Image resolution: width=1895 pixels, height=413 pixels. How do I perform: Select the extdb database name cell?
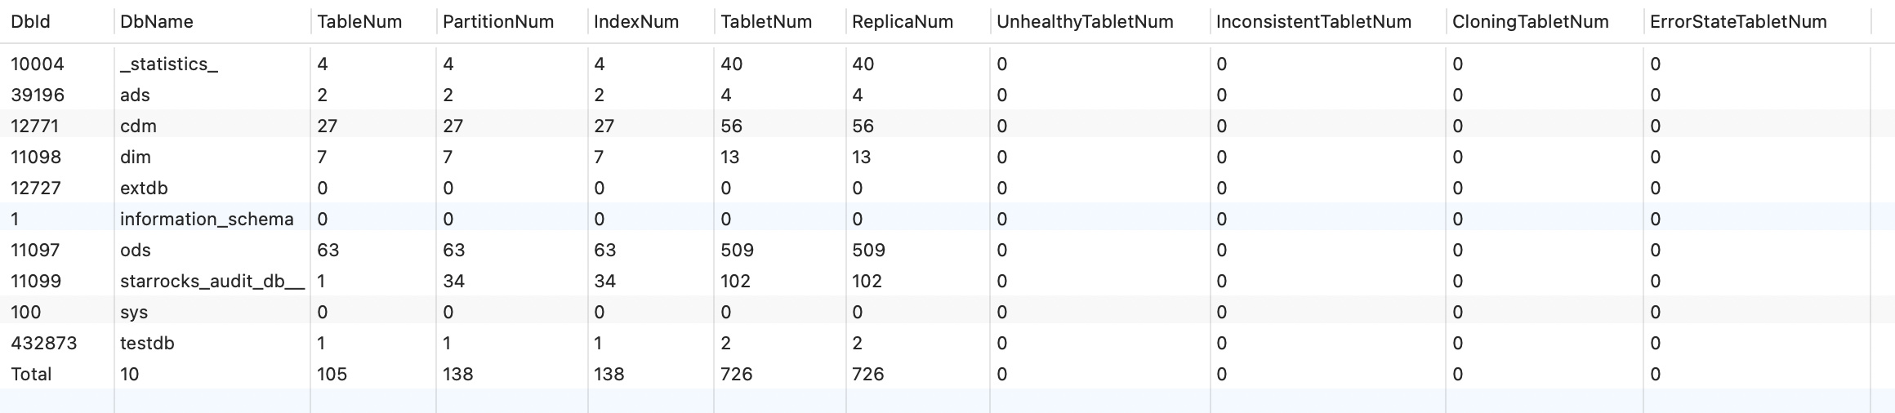[144, 188]
